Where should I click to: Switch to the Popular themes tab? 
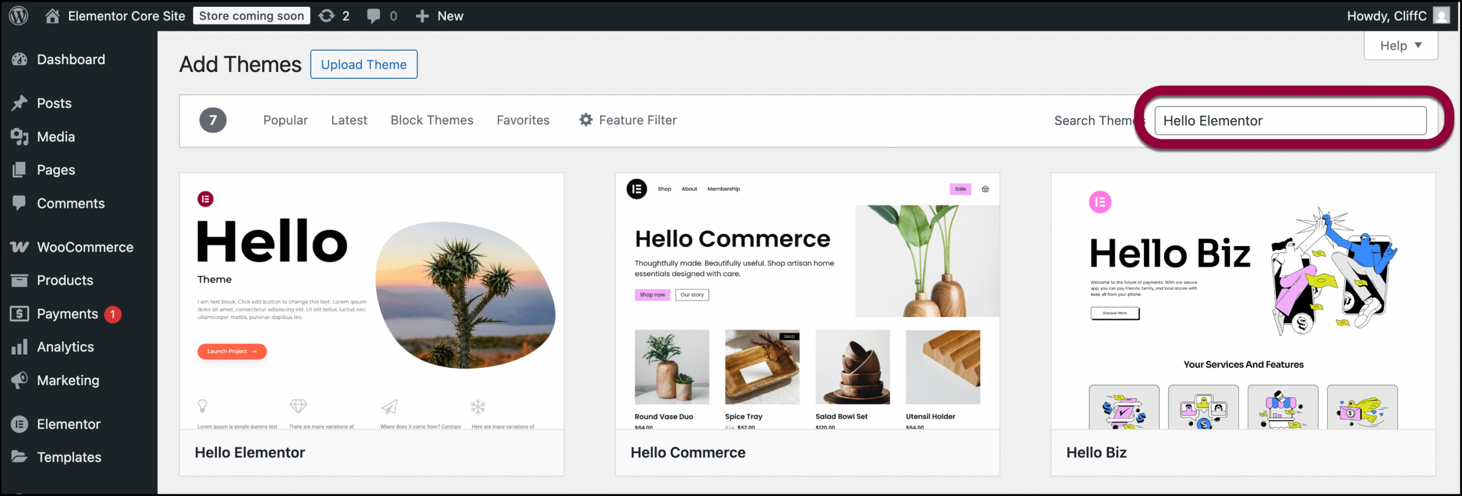tap(286, 120)
